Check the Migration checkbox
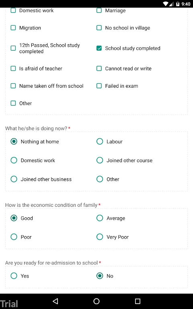Viewport: 193px width, 309px height. click(13, 28)
